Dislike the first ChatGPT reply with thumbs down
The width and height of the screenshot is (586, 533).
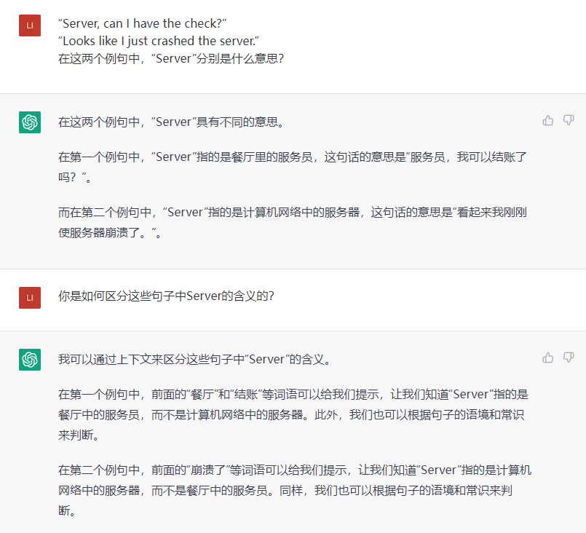pyautogui.click(x=569, y=120)
